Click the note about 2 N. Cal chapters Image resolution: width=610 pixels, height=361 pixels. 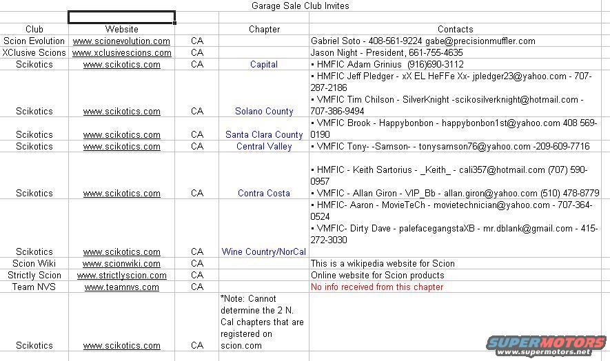[x=263, y=322]
